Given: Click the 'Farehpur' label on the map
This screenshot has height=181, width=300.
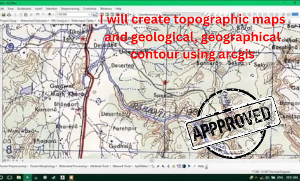Looking at the screenshot, I should 124,129.
